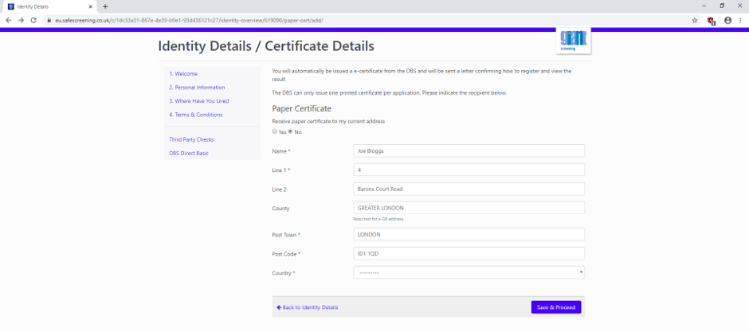749x332 pixels.
Task: Click the 'Required for a GB address' hint
Action: pos(378,220)
